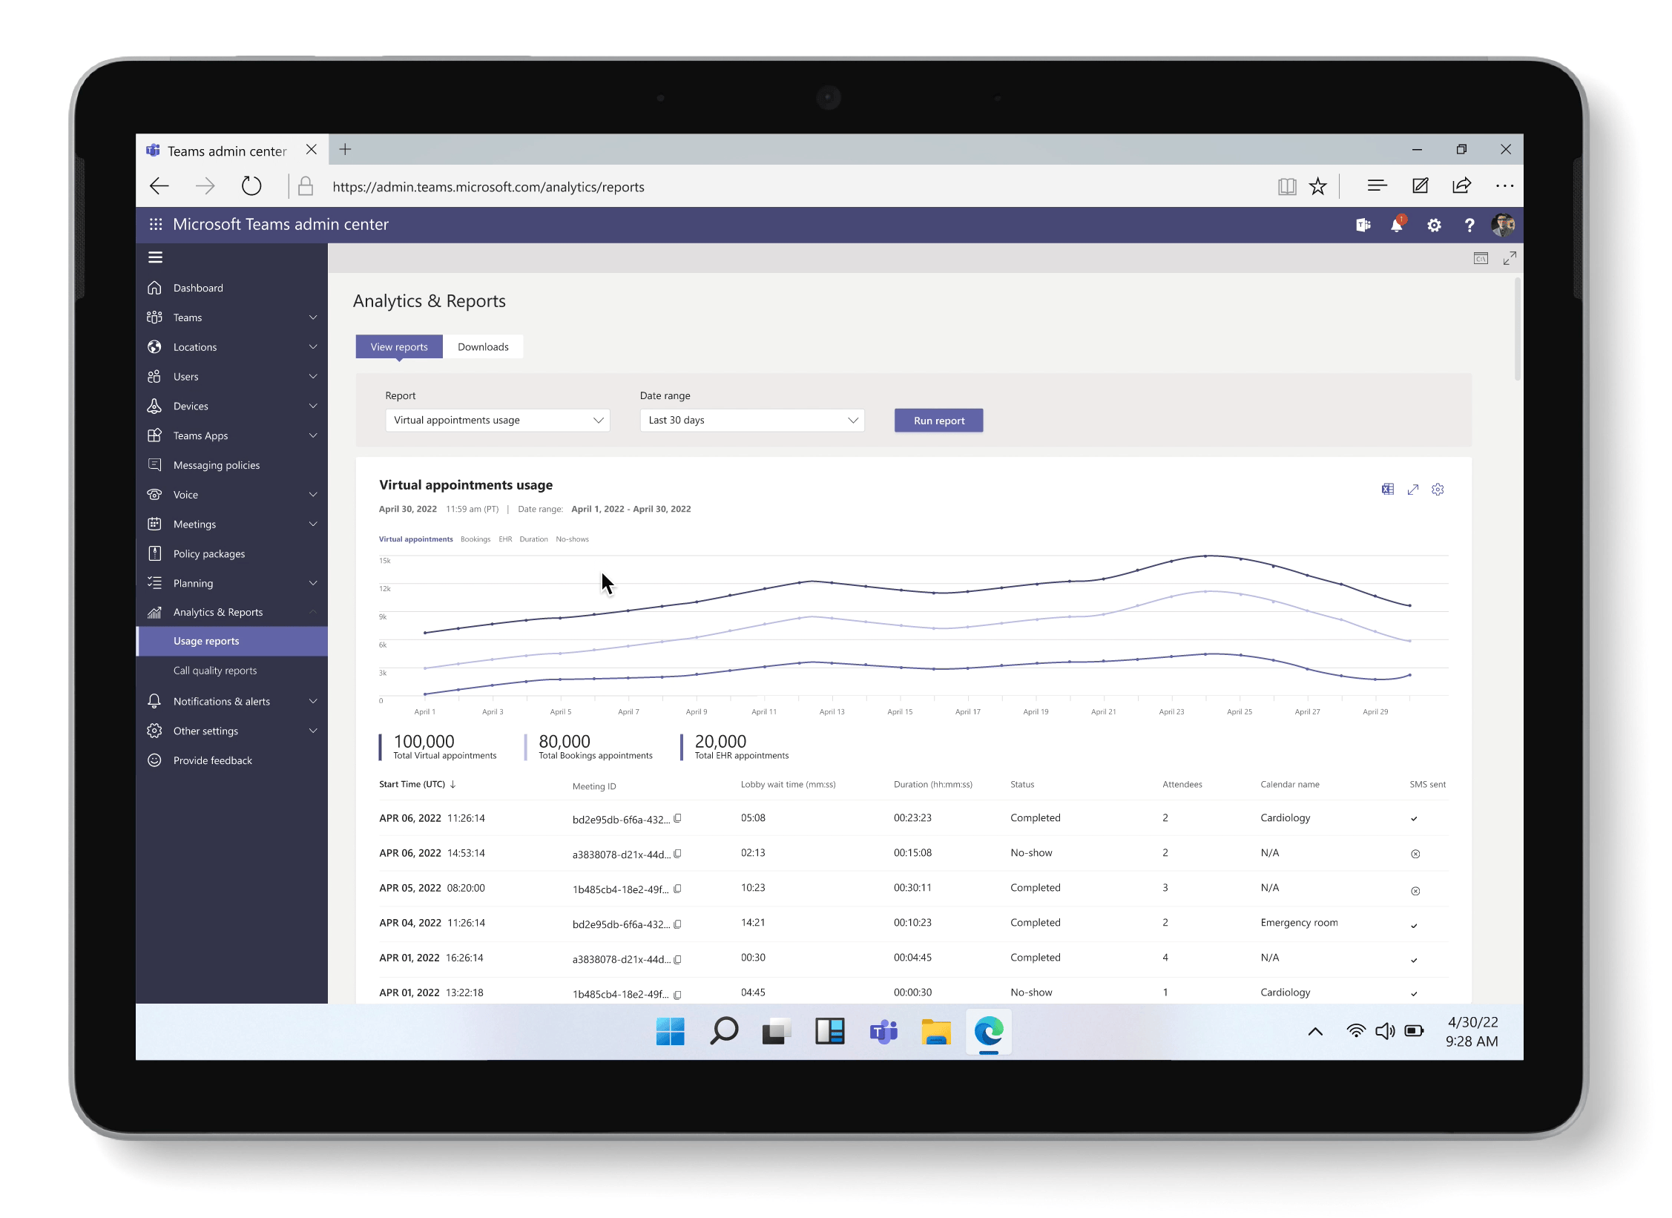
Task: Toggle the No-shows tab in chart
Action: point(571,539)
